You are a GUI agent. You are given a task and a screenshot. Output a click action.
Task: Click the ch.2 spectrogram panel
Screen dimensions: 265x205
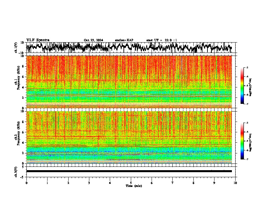pos(129,137)
